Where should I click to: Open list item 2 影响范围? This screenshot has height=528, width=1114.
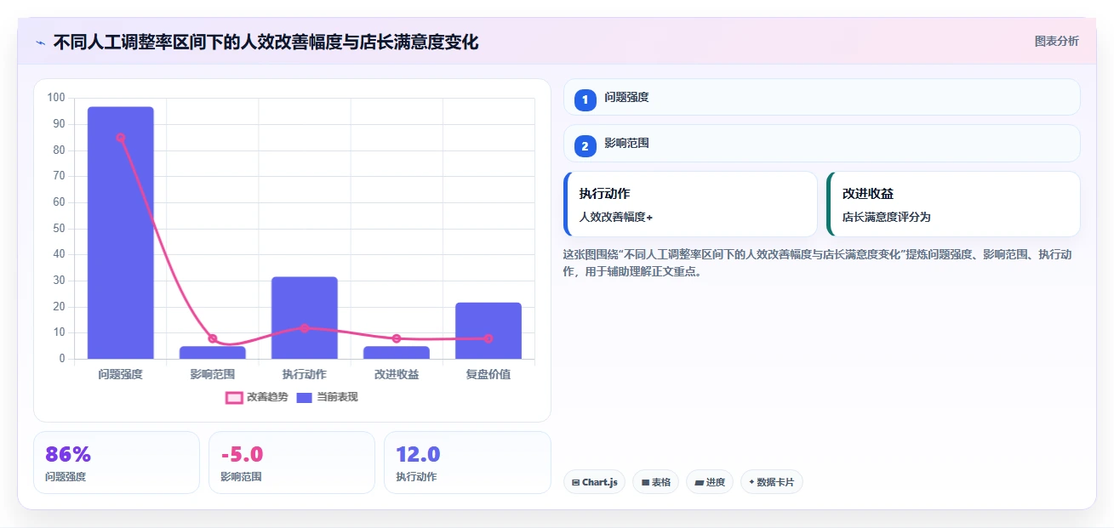click(x=822, y=143)
